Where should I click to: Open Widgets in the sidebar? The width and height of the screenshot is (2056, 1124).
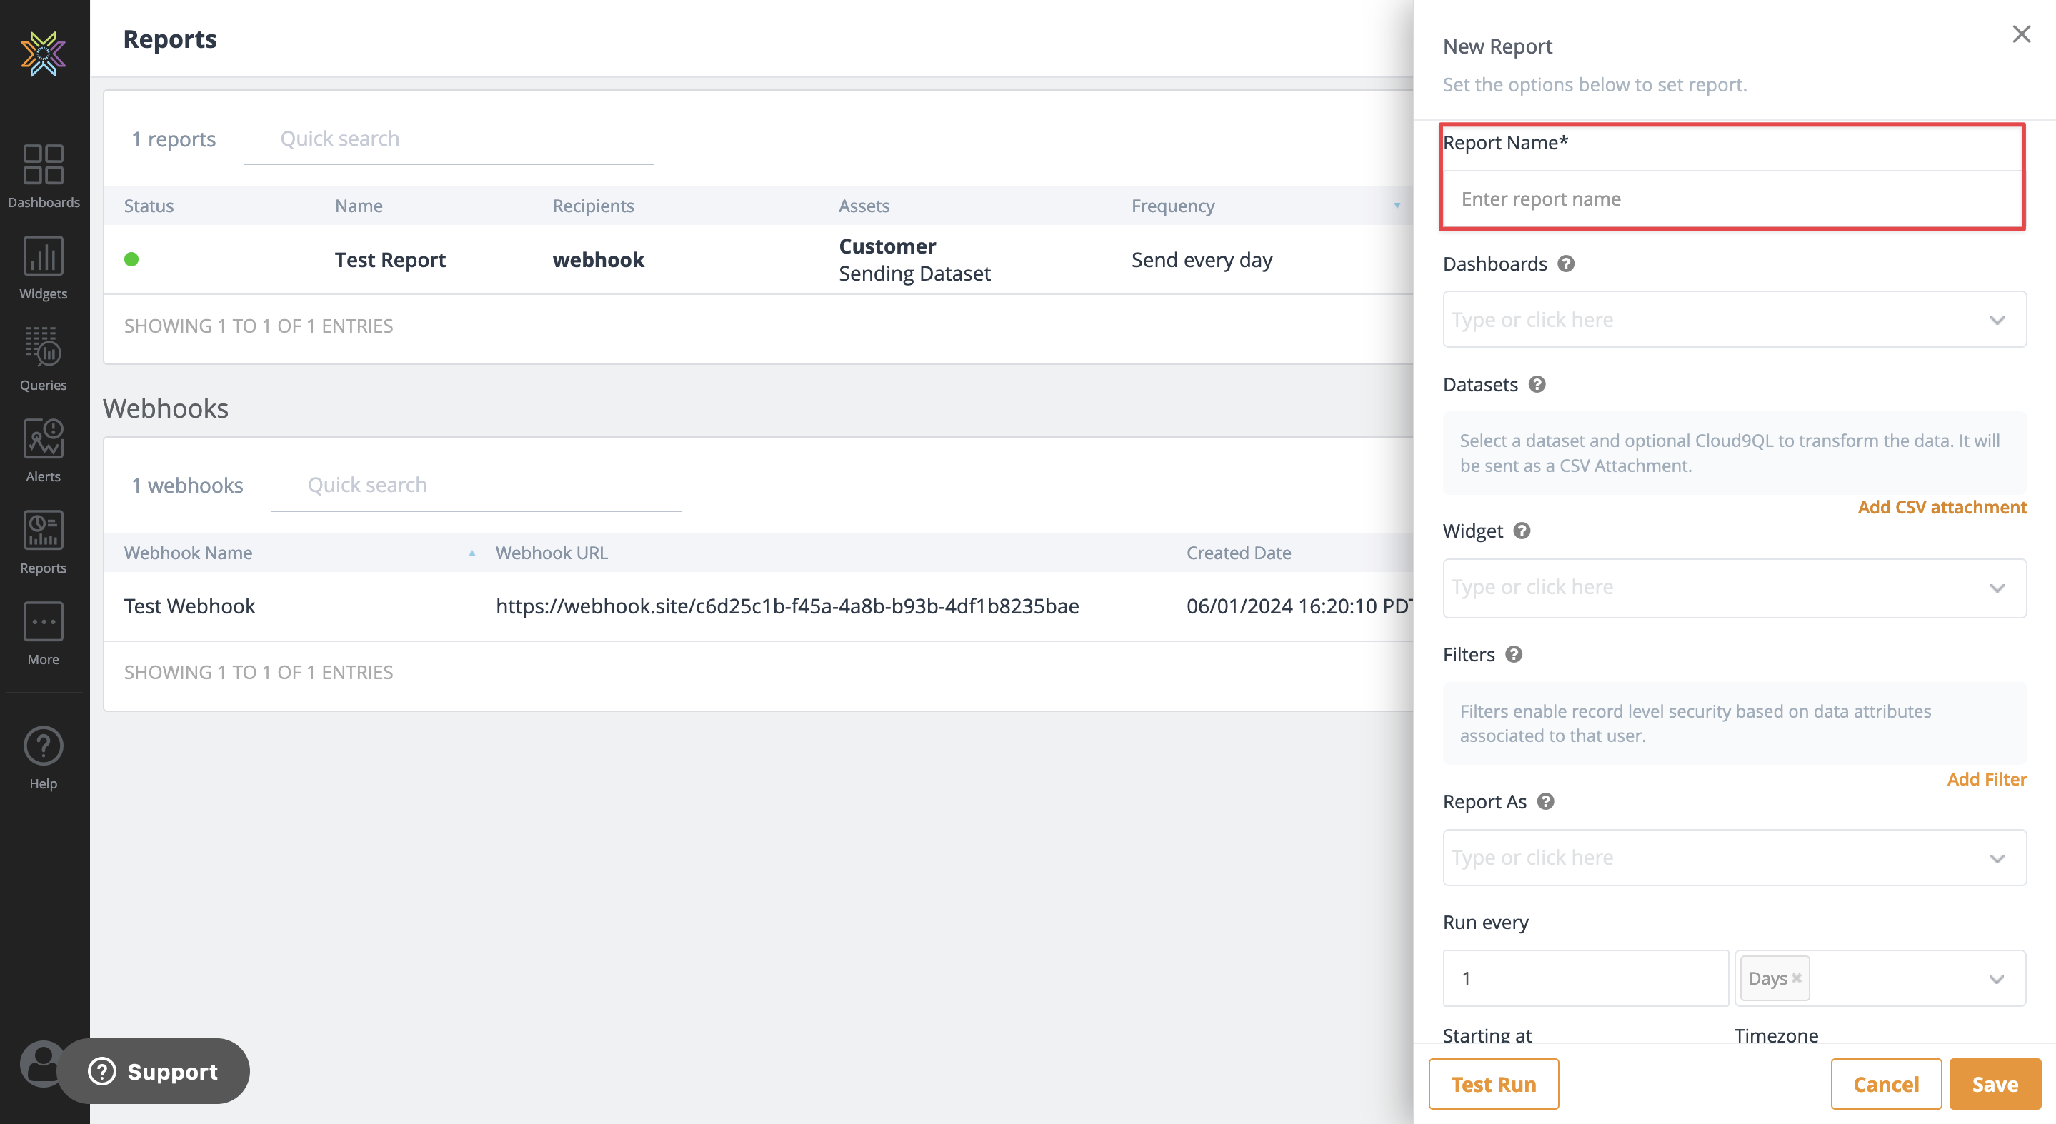point(43,268)
